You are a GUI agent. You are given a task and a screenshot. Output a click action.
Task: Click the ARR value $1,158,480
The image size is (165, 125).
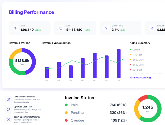[74, 30]
